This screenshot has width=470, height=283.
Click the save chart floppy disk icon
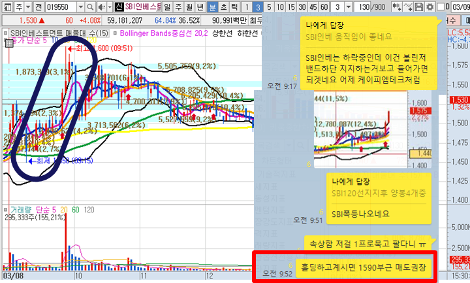tap(419, 7)
